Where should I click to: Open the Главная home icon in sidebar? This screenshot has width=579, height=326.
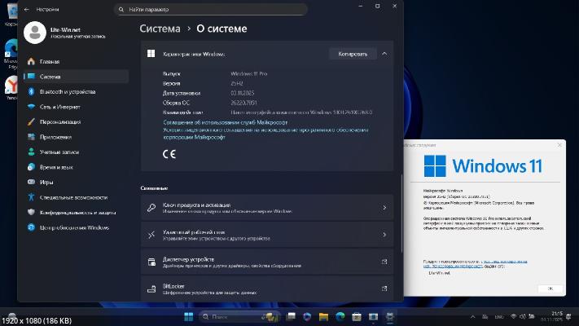(30, 61)
